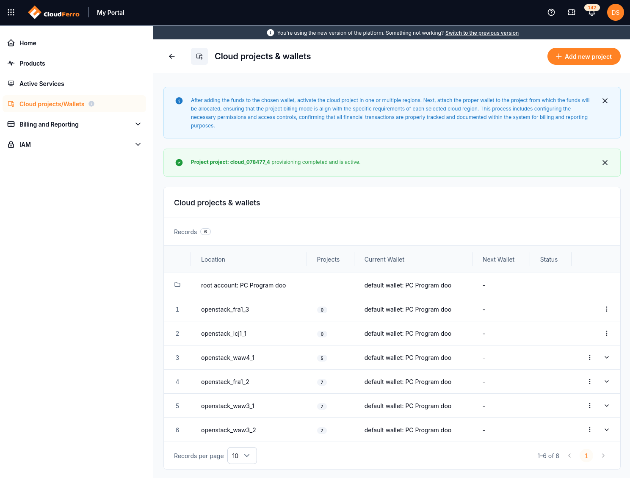Expand the openstack_waw4_1 row
630x478 pixels.
pyautogui.click(x=607, y=357)
